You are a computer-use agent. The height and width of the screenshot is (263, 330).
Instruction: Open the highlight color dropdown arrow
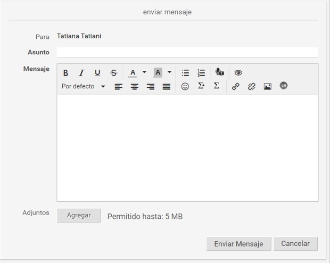[170, 72]
